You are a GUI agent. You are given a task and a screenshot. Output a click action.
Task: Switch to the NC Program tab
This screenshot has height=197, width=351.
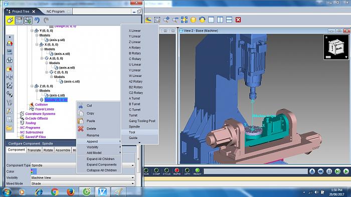point(55,11)
